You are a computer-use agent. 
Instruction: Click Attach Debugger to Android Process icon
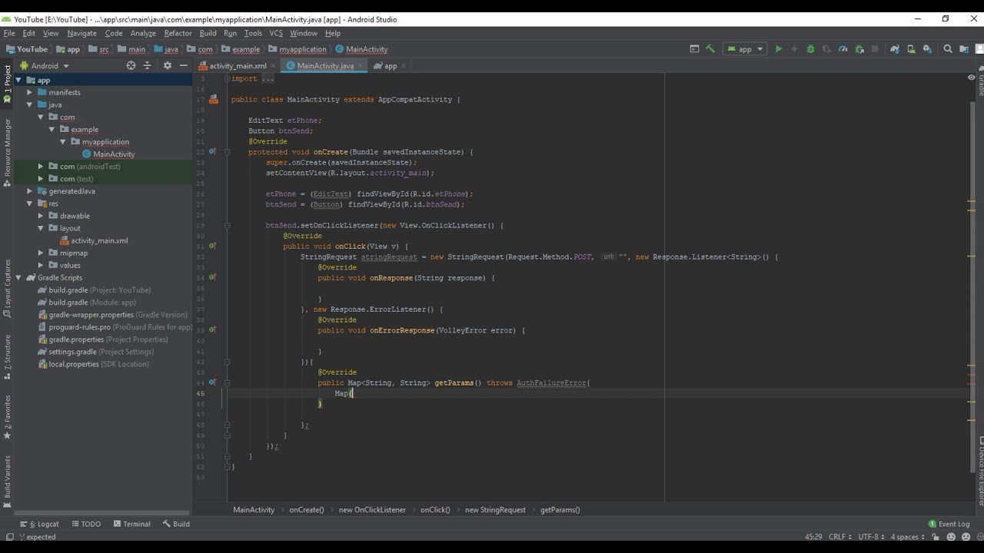[859, 49]
